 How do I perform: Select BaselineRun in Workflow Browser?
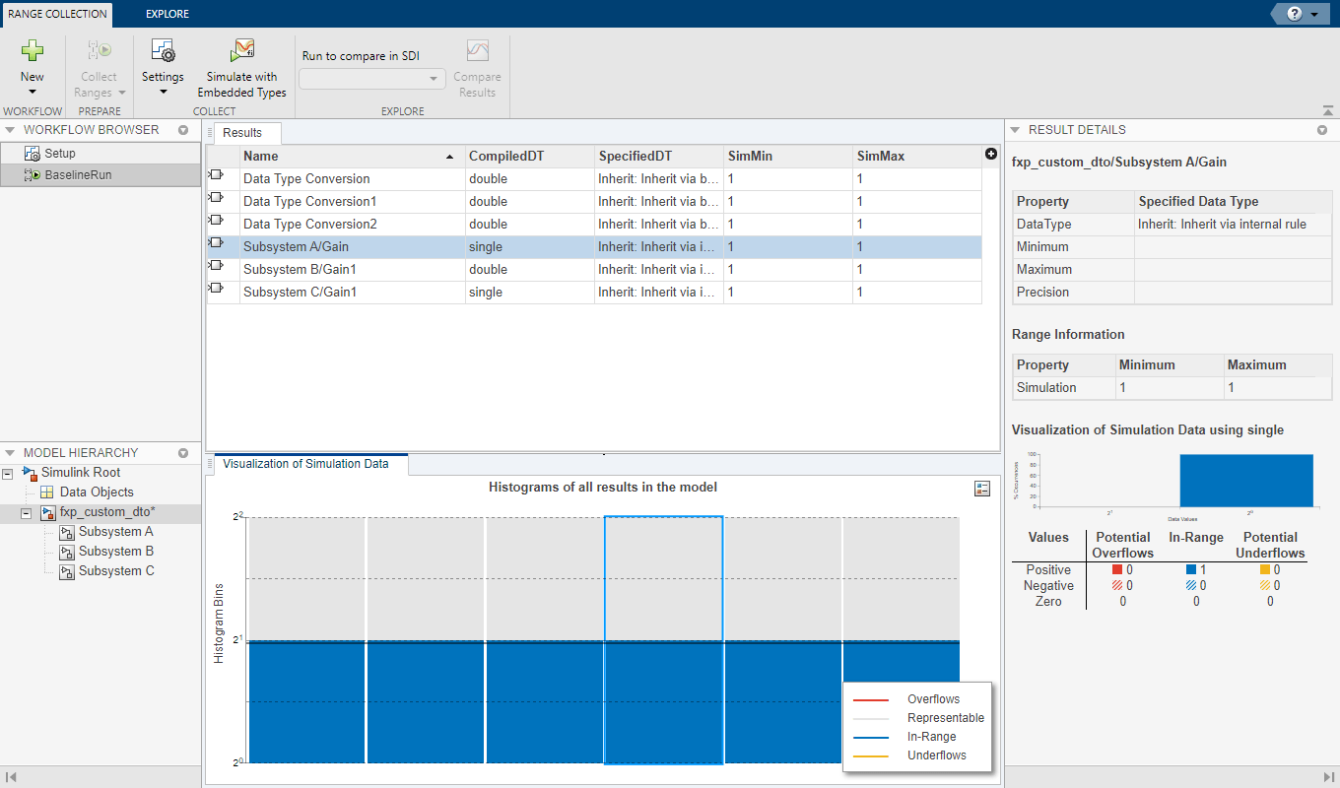point(77,175)
